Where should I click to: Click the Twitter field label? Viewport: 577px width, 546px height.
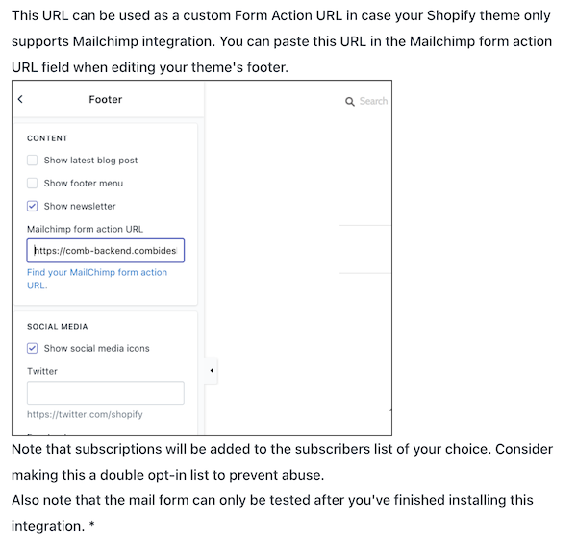coord(42,371)
